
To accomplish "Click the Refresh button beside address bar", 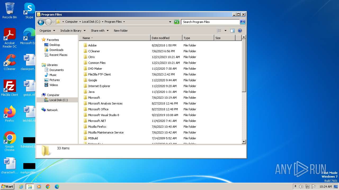I will click(x=177, y=22).
